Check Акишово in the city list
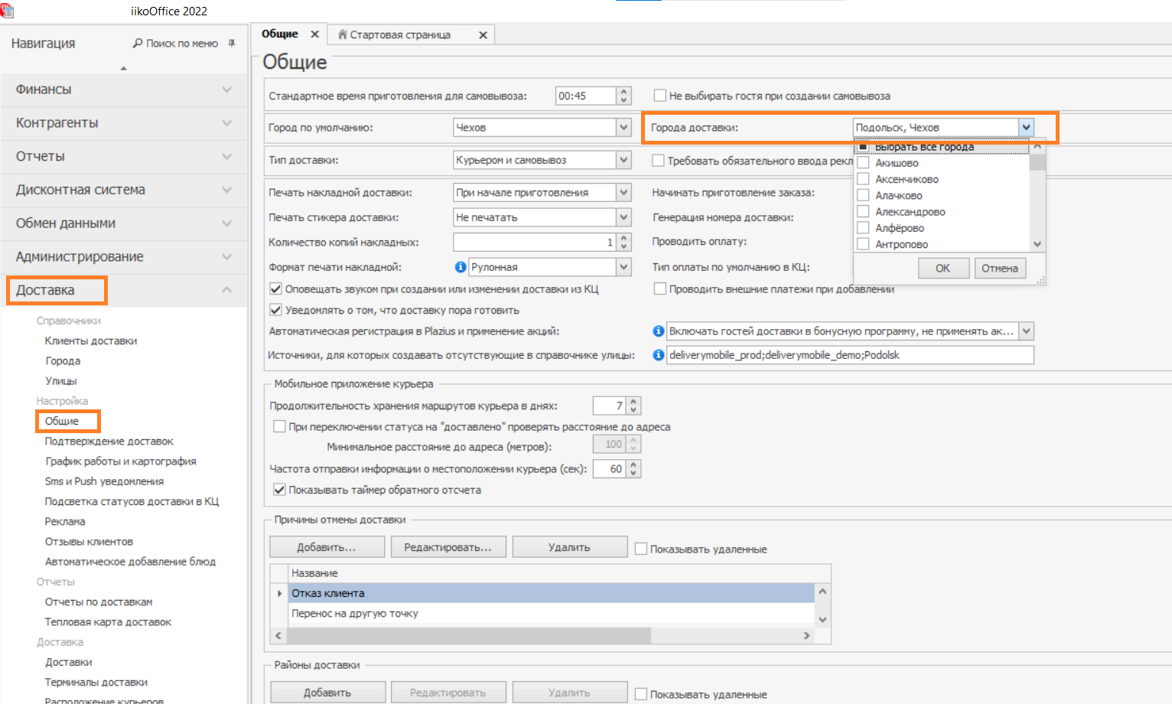Image resolution: width=1172 pixels, height=704 pixels. (x=863, y=162)
